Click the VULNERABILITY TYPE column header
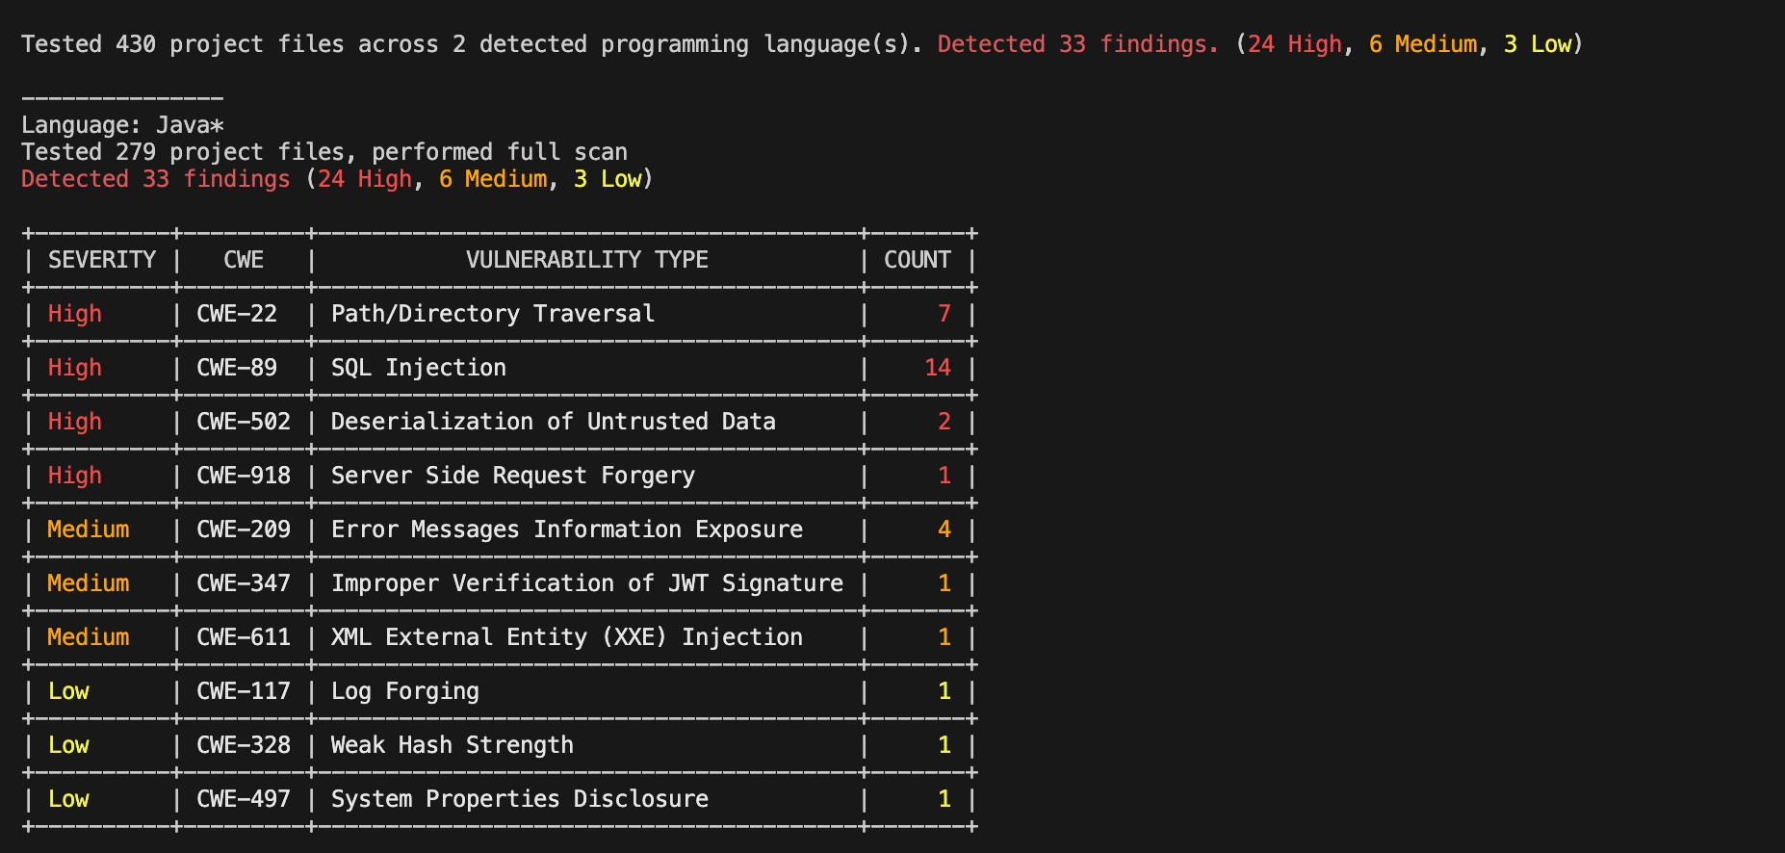This screenshot has height=853, width=1785. click(586, 260)
